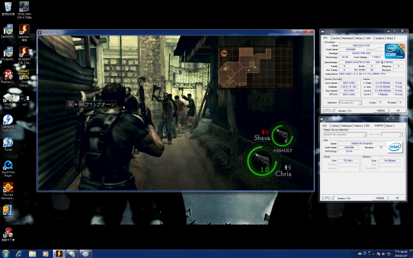The image size is (413, 258).
Task: Open the Launcher shortcut with lightning icon
Action: [x=25, y=33]
